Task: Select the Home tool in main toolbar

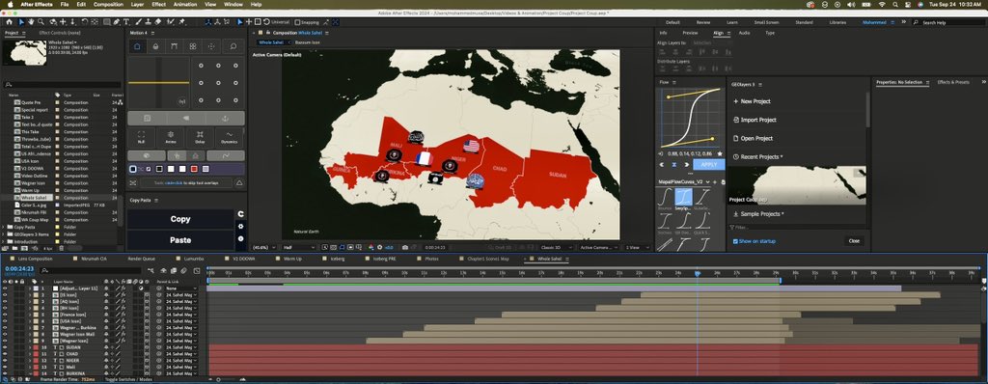Action: point(9,22)
